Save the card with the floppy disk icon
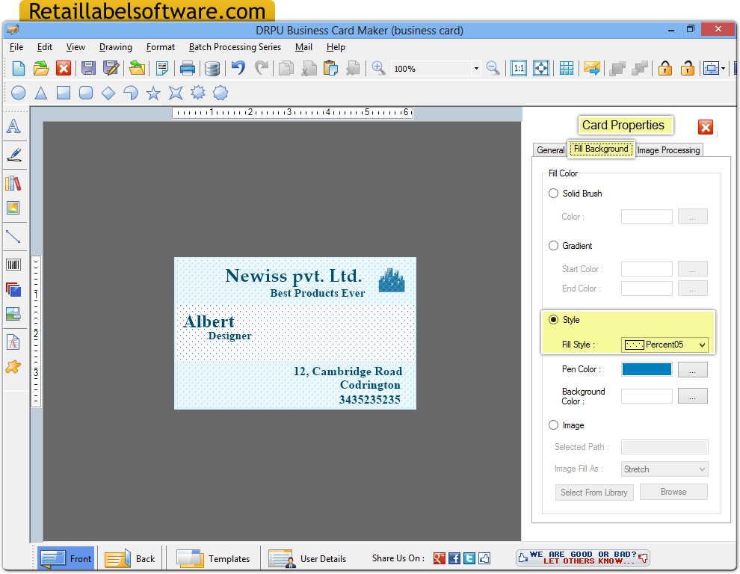Image resolution: width=740 pixels, height=574 pixels. tap(89, 69)
